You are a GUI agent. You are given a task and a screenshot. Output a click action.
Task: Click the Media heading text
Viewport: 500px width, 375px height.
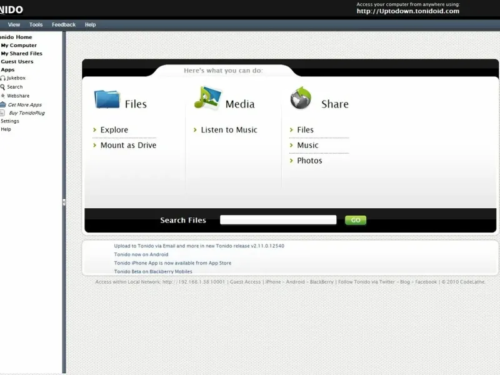240,104
